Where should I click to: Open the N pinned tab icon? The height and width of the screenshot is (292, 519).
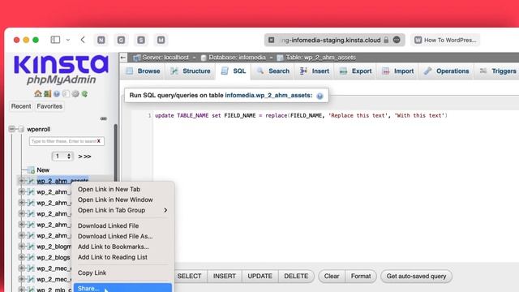point(101,40)
